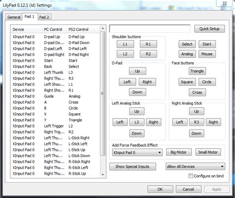Open the XInput Pad 0 force feedback dropdown
The width and height of the screenshot is (235, 198).
[x=137, y=152]
